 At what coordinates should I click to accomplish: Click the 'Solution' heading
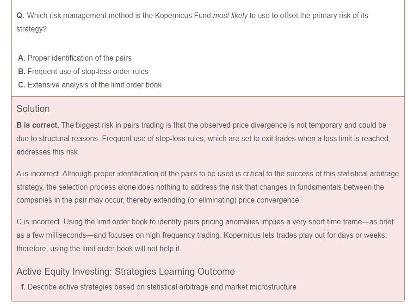pos(33,109)
